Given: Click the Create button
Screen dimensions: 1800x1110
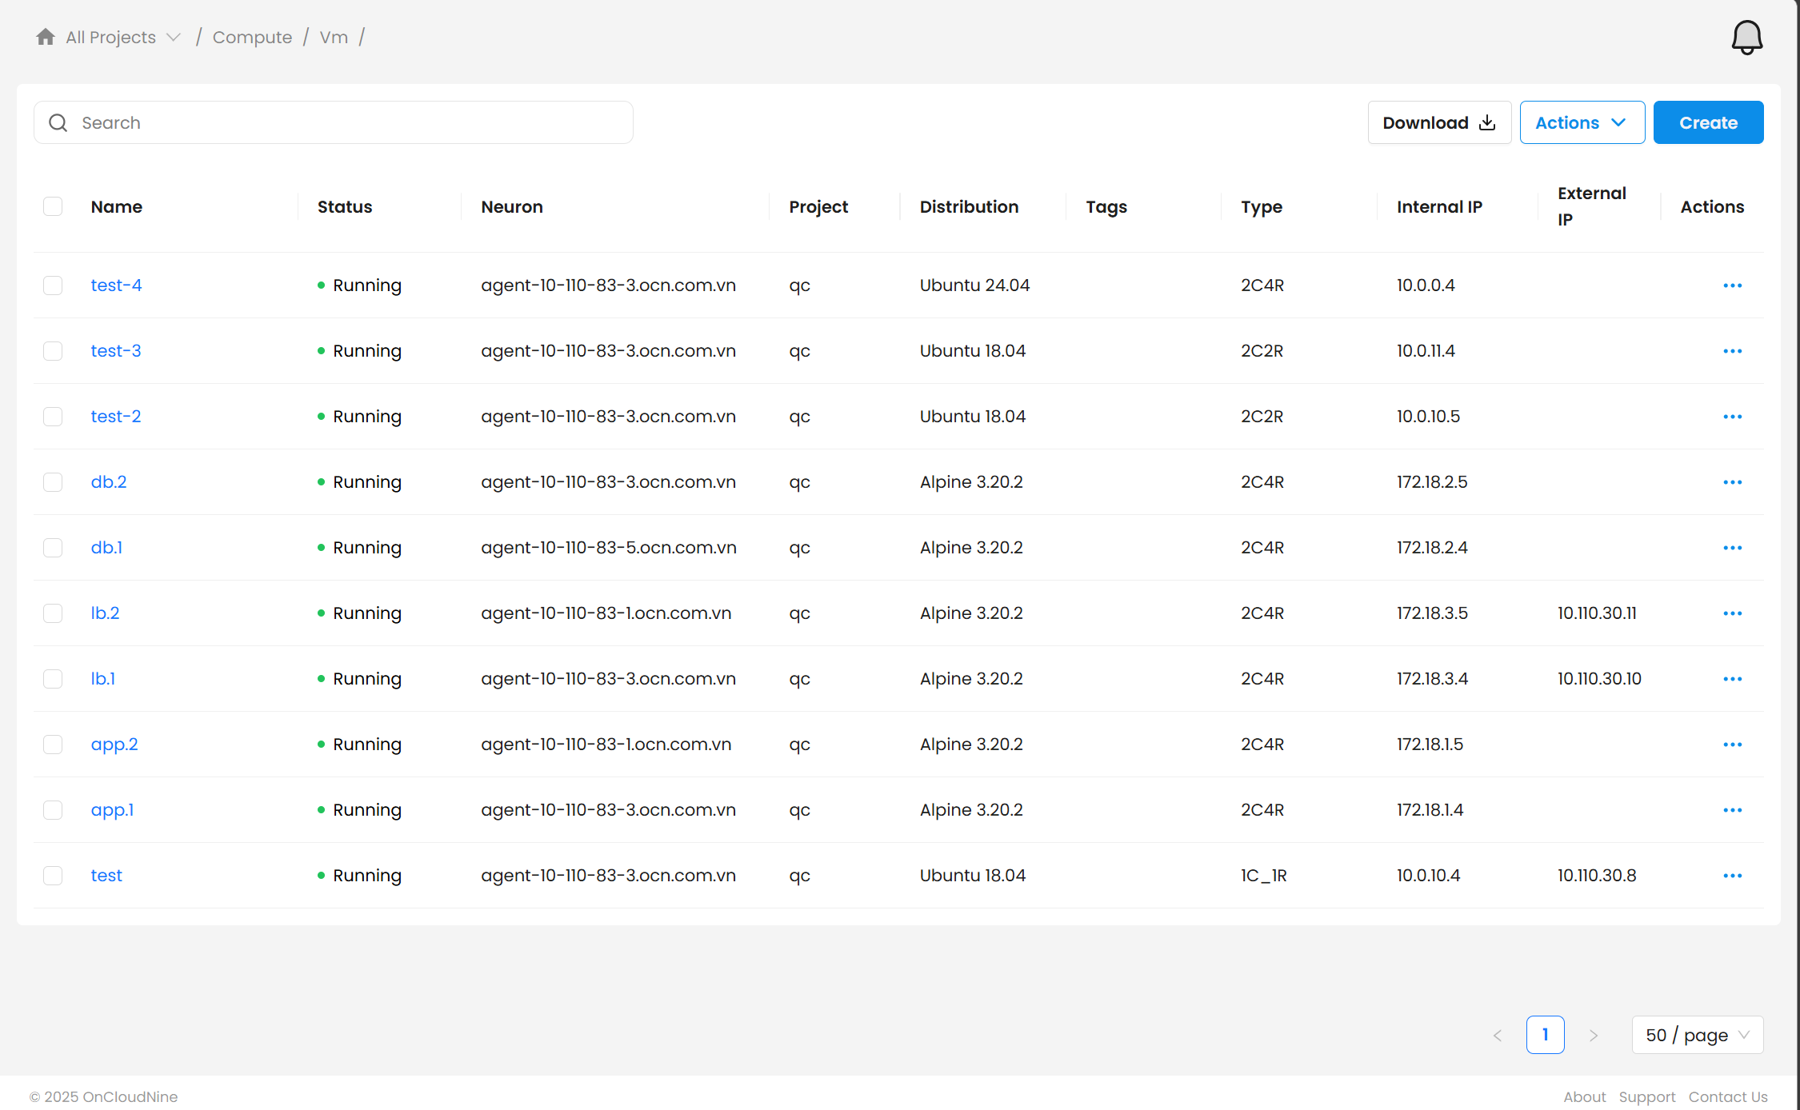Looking at the screenshot, I should click(1708, 122).
